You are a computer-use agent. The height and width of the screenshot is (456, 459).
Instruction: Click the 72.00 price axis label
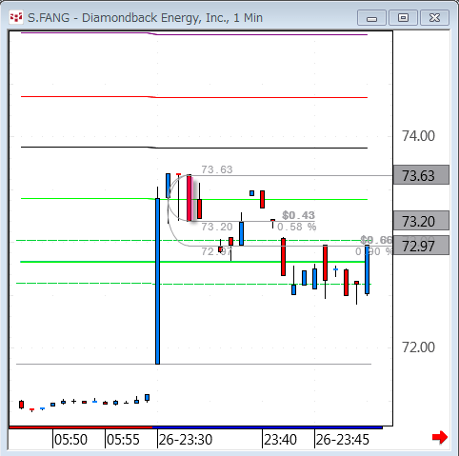tap(418, 347)
